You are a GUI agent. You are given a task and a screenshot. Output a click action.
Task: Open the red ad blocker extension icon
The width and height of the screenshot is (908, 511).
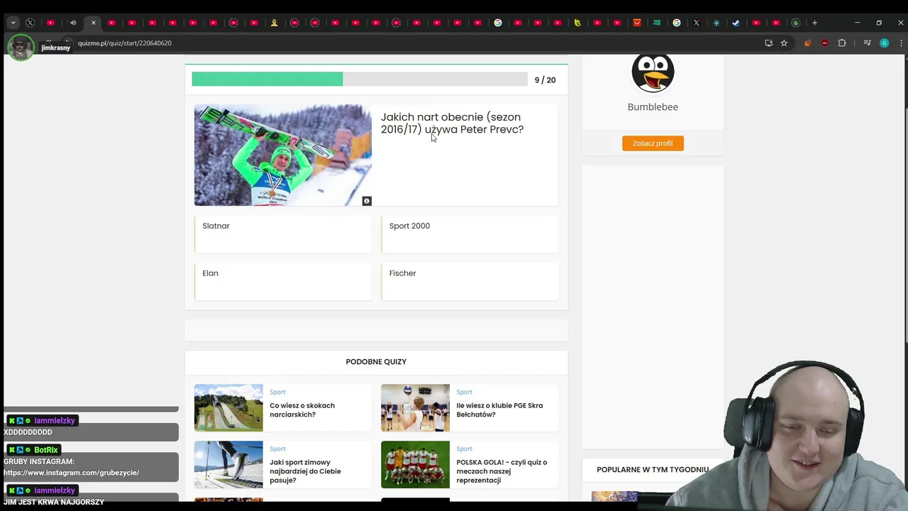[x=824, y=43]
